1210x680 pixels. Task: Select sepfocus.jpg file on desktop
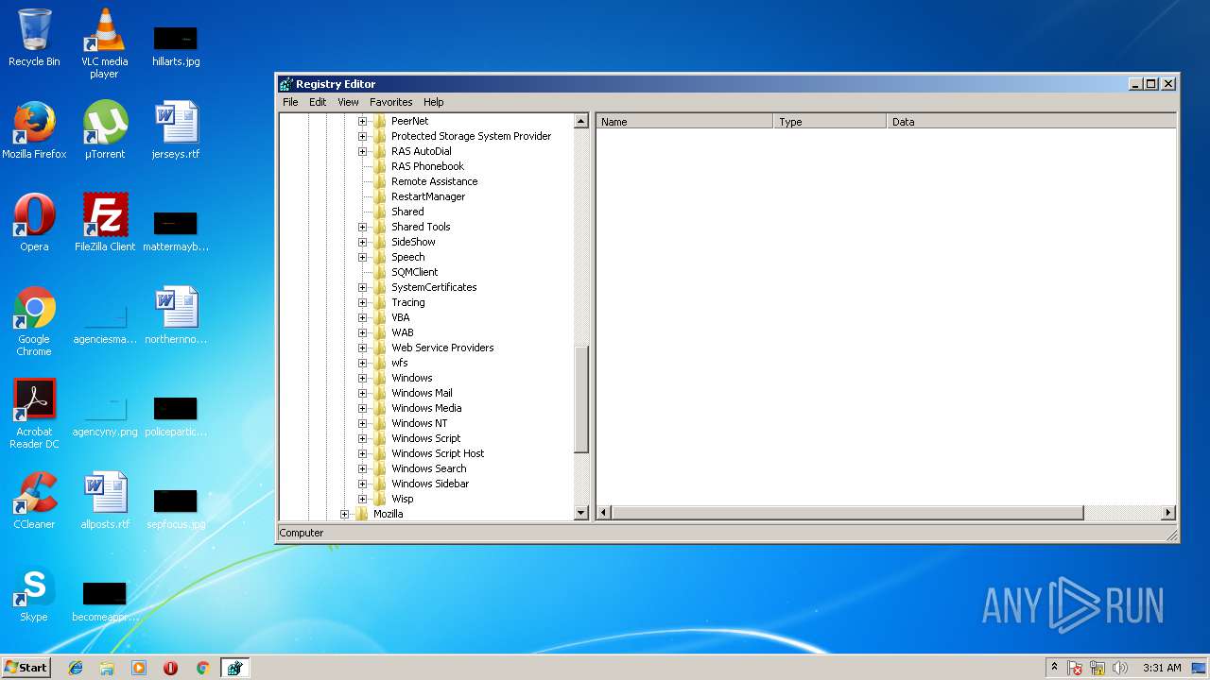point(176,507)
